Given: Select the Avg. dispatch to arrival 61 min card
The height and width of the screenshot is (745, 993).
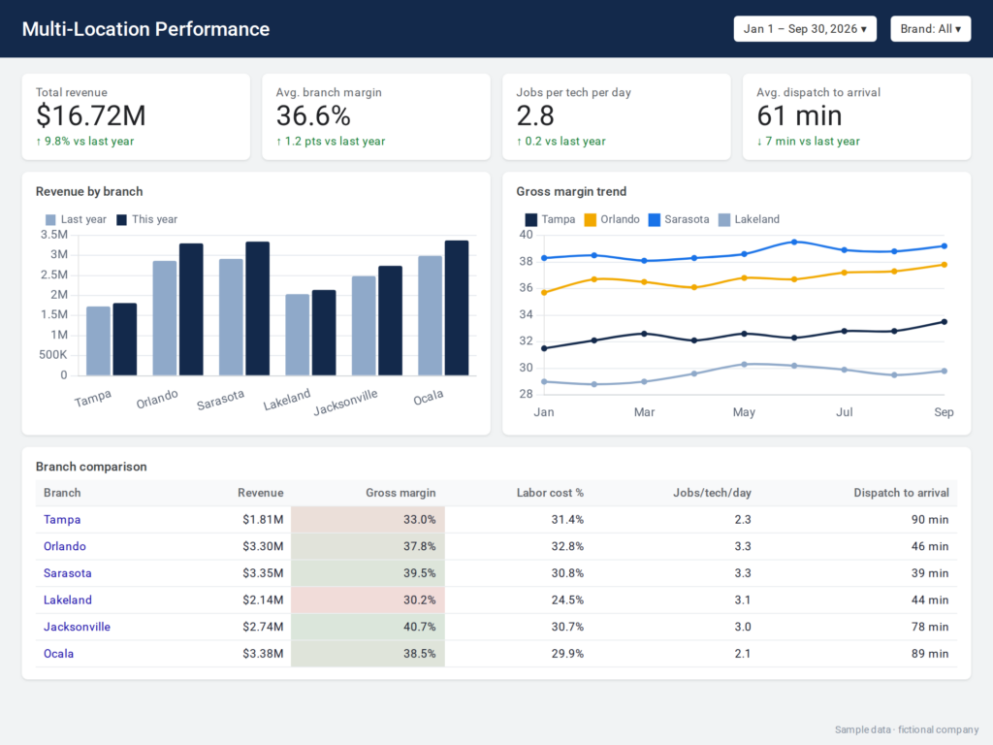Looking at the screenshot, I should (x=856, y=116).
